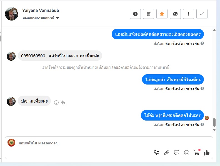This screenshot has height=166, width=220.
Task: Open saved replies speech bubble icon
Action: 176,153
